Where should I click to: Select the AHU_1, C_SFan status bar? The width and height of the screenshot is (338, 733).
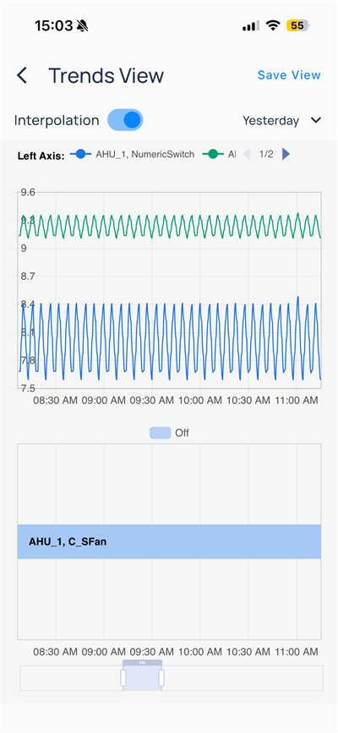coord(169,542)
